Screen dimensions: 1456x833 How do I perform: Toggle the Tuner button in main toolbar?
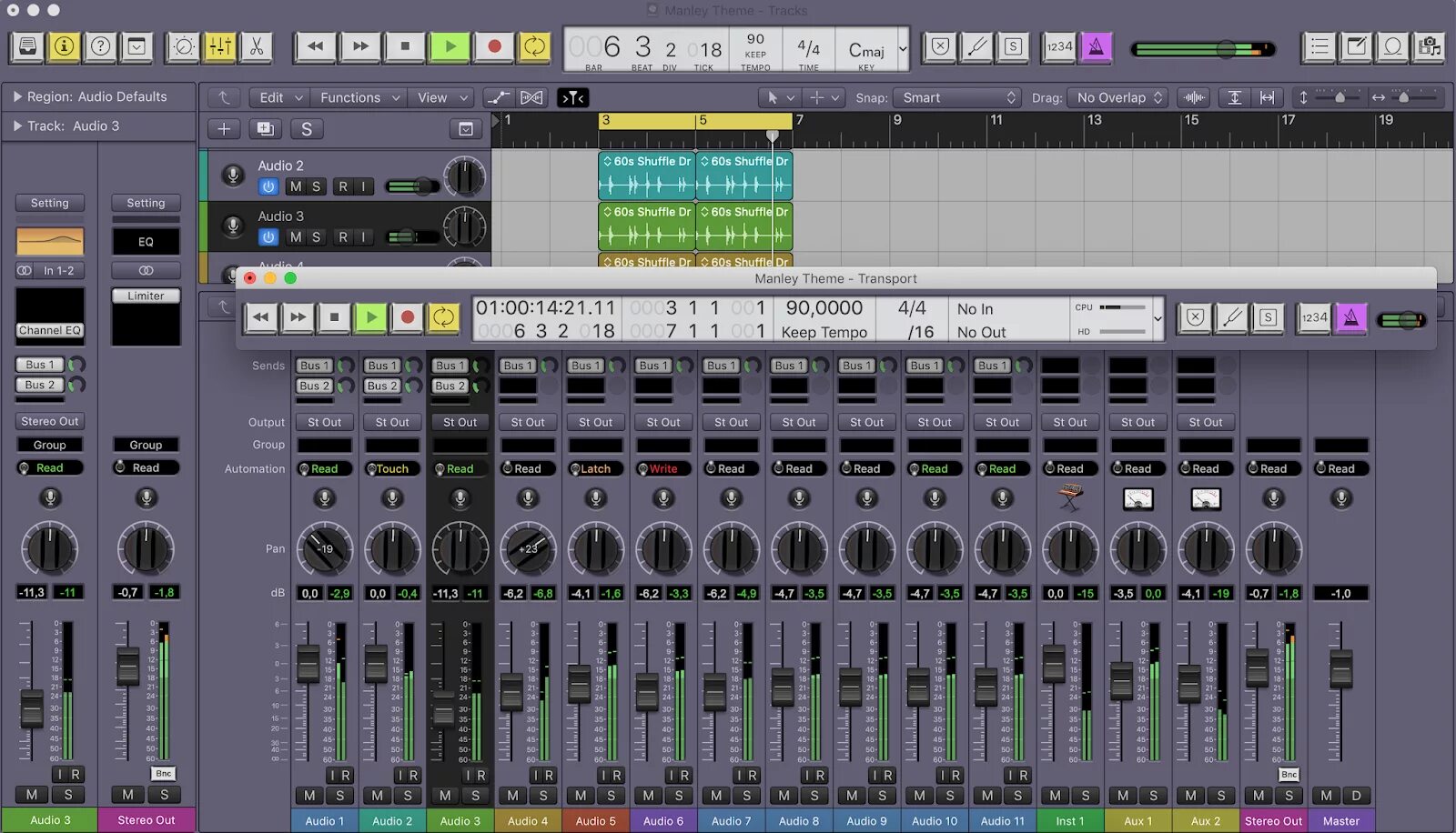click(977, 46)
